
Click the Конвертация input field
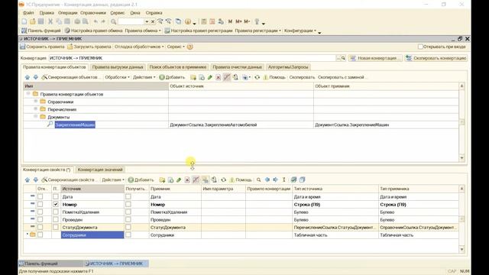tap(192, 58)
